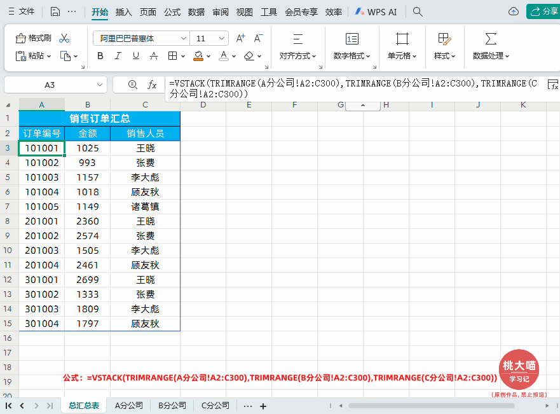
Task: Open the paste options arrow
Action: pos(49,57)
